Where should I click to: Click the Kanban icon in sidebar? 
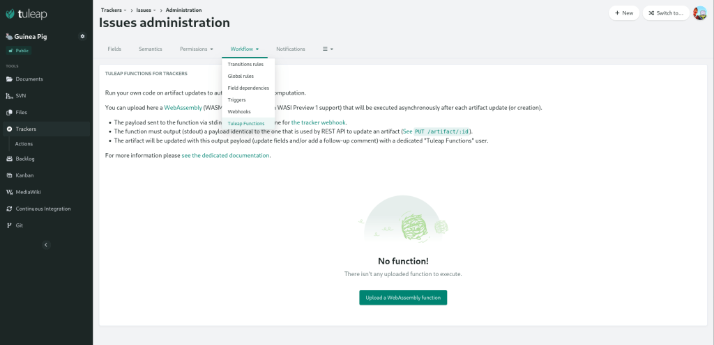click(x=9, y=175)
